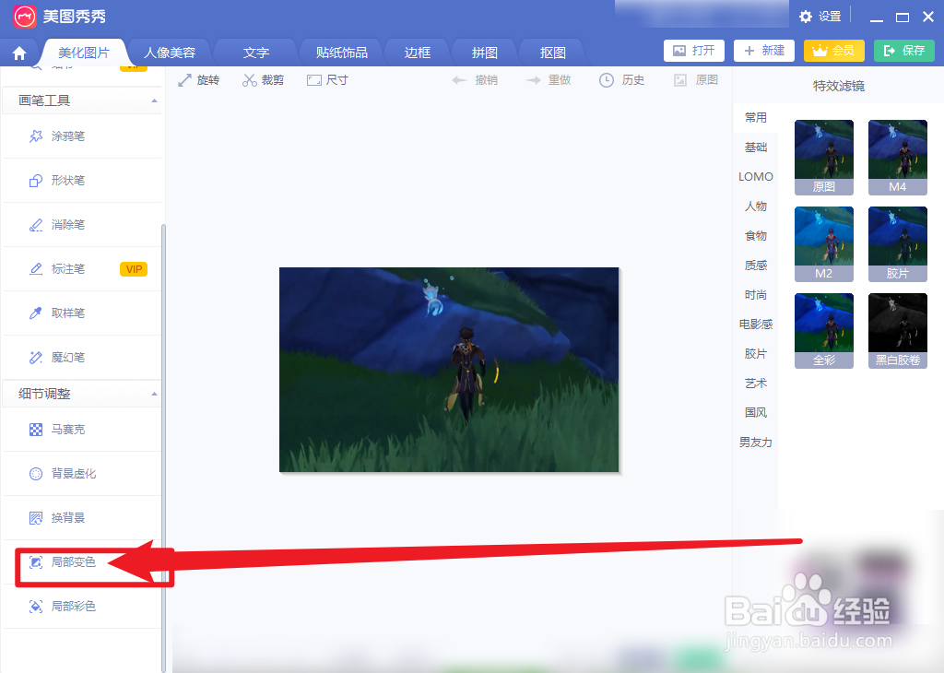Select the 涂鸦笔 doodle brush tool

82,136
